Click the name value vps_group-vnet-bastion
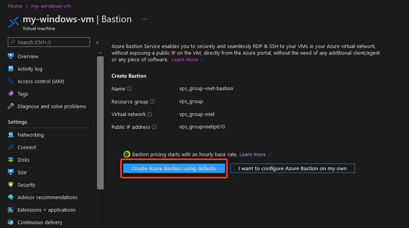 pyautogui.click(x=206, y=89)
